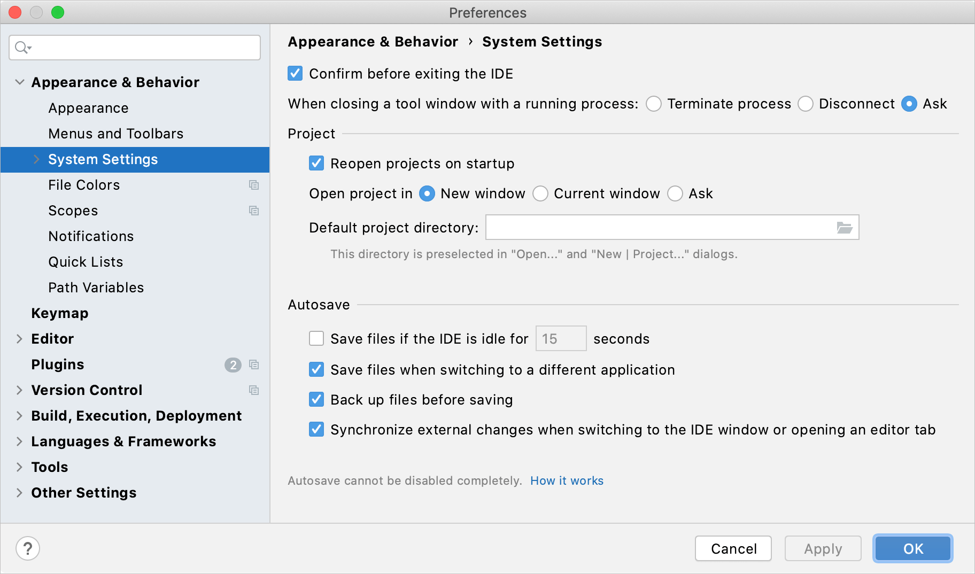Click the Plugins updates badge showing 2
Image resolution: width=975 pixels, height=574 pixels.
tap(233, 364)
